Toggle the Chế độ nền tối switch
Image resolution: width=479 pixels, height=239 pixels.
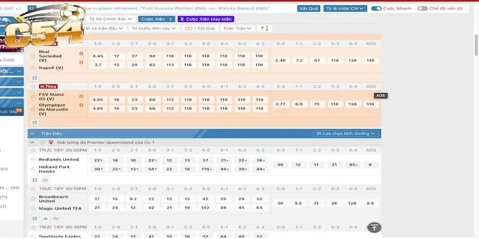[x=423, y=9]
